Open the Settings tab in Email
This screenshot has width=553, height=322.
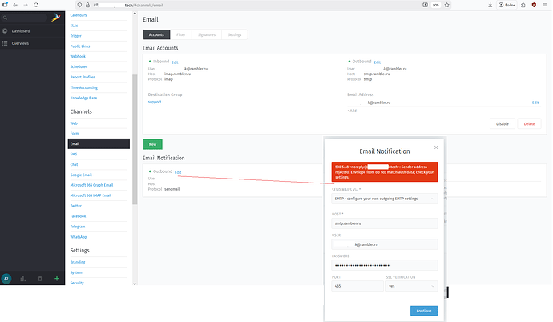coord(235,34)
